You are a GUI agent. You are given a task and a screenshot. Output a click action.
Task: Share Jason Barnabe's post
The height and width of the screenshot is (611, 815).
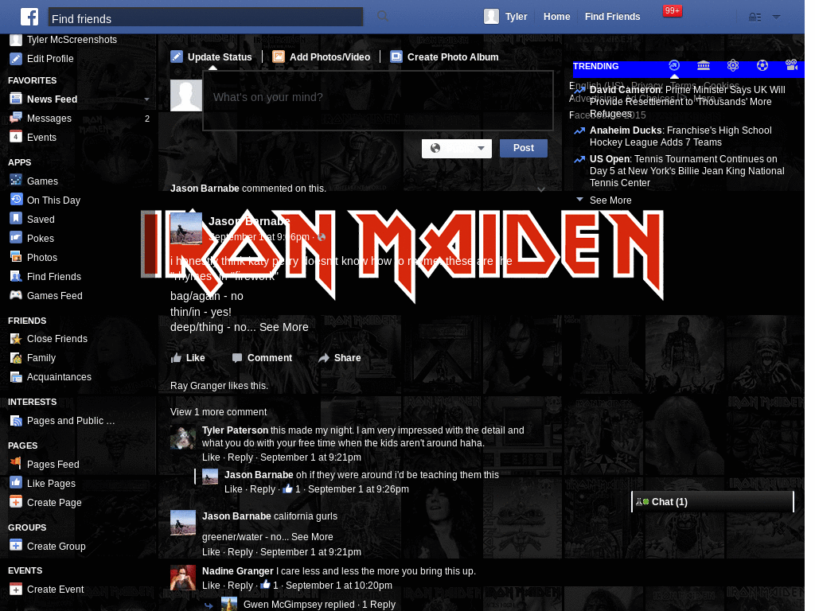pyautogui.click(x=340, y=358)
